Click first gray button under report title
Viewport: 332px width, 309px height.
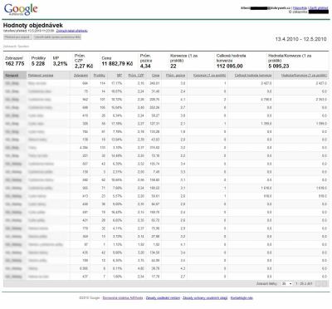click(17, 37)
